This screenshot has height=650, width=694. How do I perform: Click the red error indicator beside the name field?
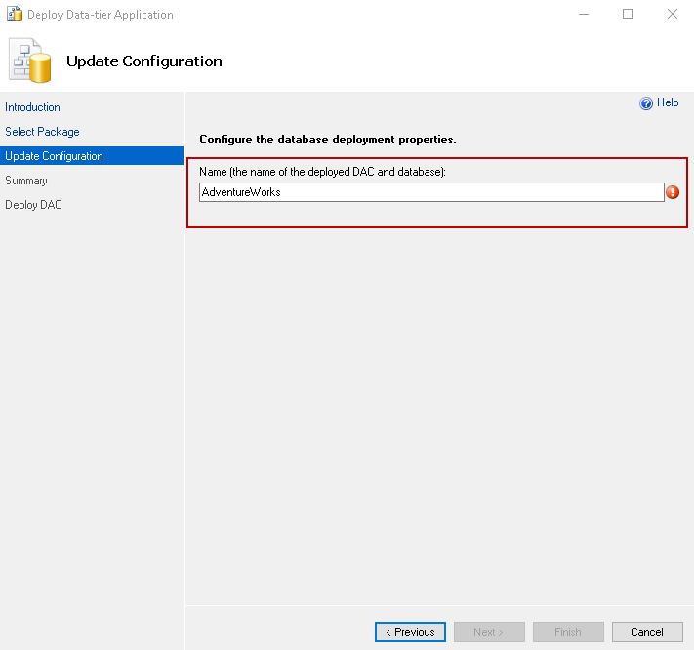[673, 192]
